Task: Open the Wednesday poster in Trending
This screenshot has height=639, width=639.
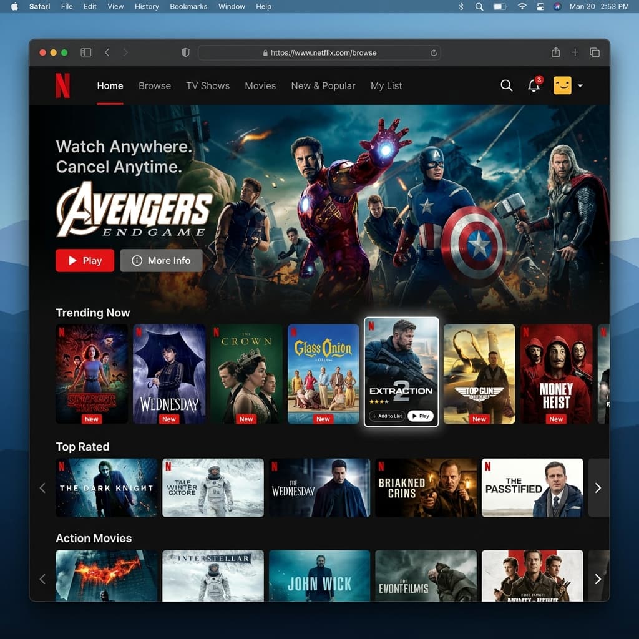Action: click(169, 374)
